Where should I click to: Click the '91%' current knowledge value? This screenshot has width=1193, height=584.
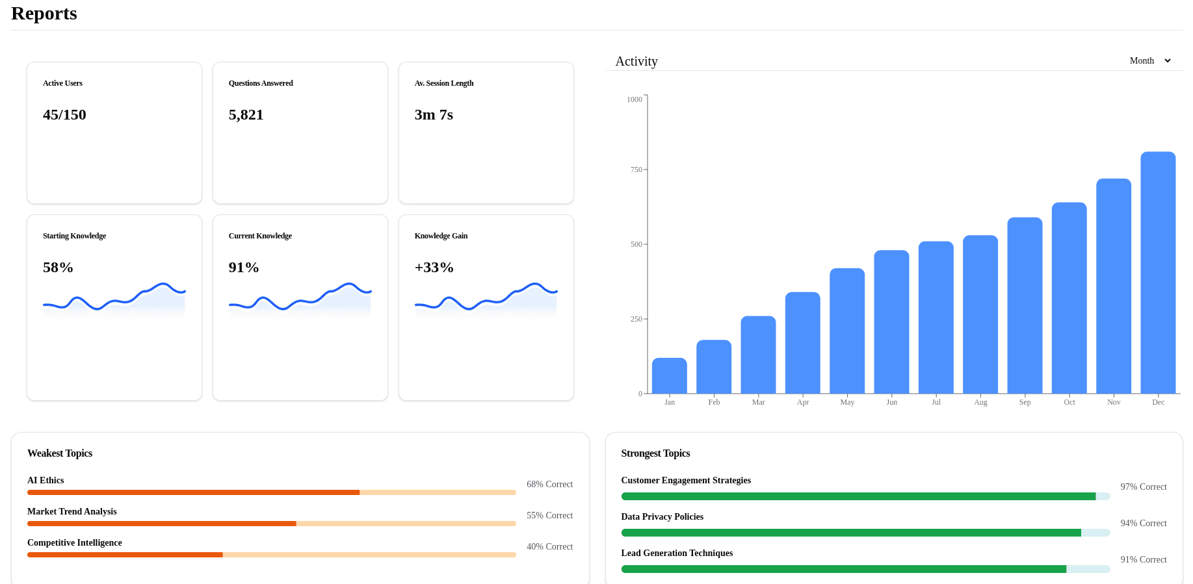[244, 268]
